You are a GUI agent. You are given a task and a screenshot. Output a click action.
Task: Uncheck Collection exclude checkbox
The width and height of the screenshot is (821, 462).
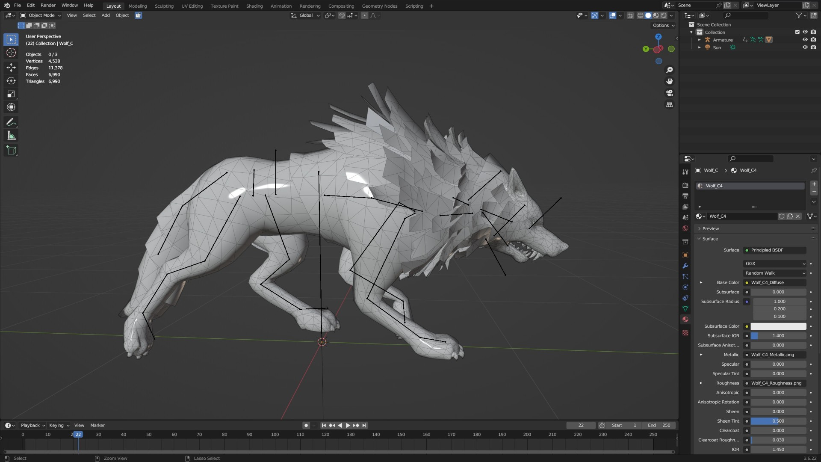[797, 32]
